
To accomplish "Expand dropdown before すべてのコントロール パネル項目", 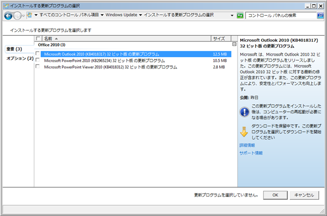I will coord(36,15).
